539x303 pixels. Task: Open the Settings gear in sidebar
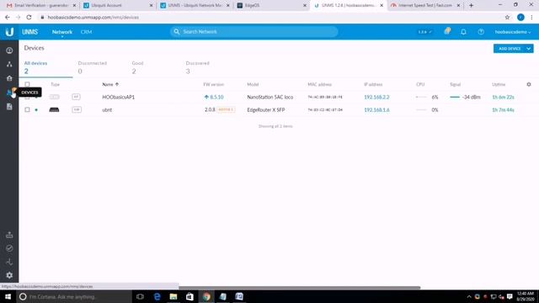[x=9, y=275]
